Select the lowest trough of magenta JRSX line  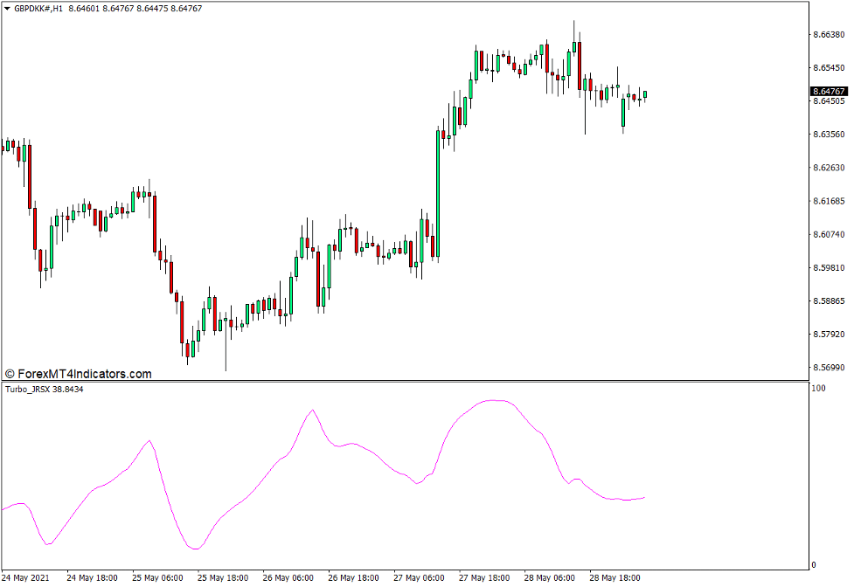[x=194, y=549]
